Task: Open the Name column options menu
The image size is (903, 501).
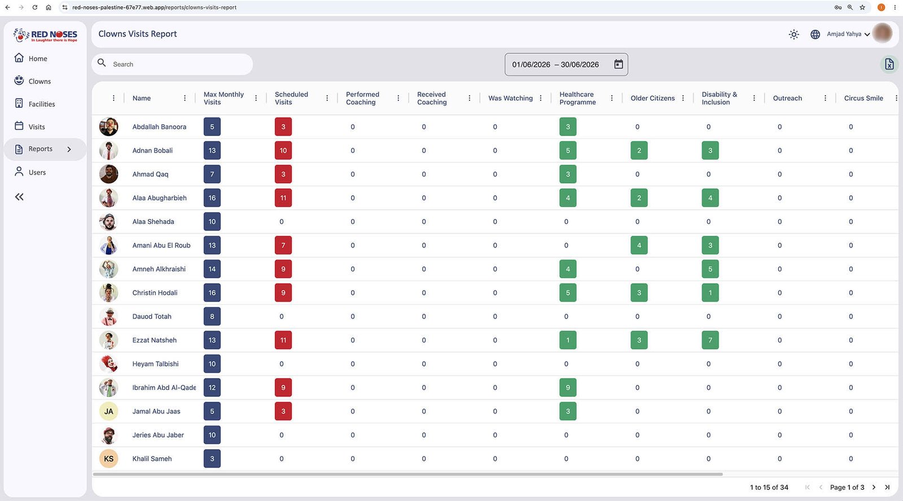Action: coord(185,98)
